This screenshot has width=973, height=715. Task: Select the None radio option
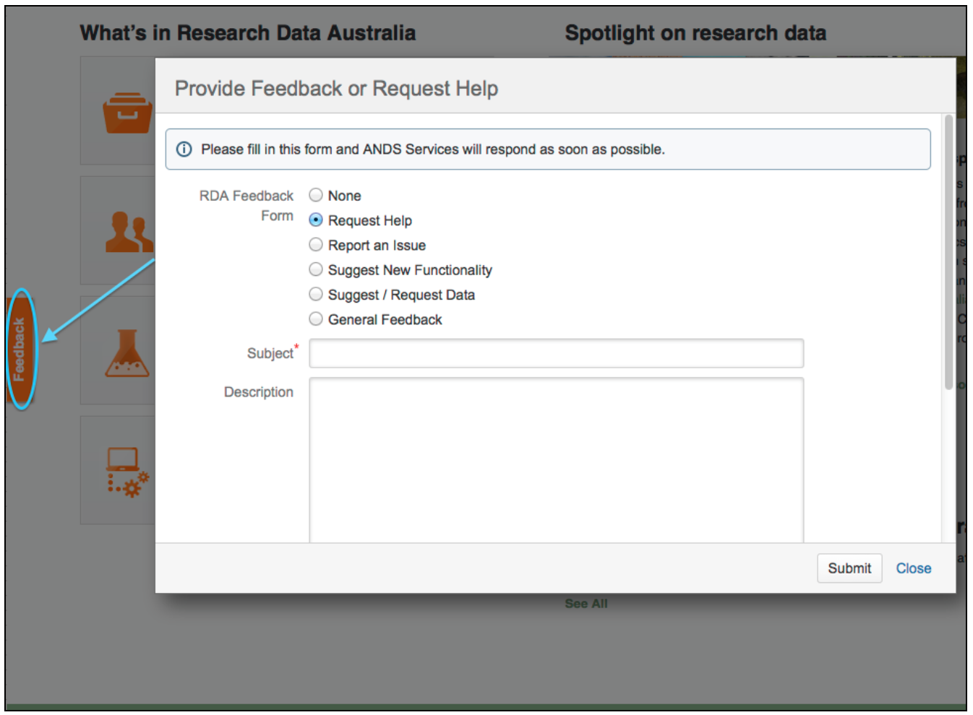coord(316,195)
